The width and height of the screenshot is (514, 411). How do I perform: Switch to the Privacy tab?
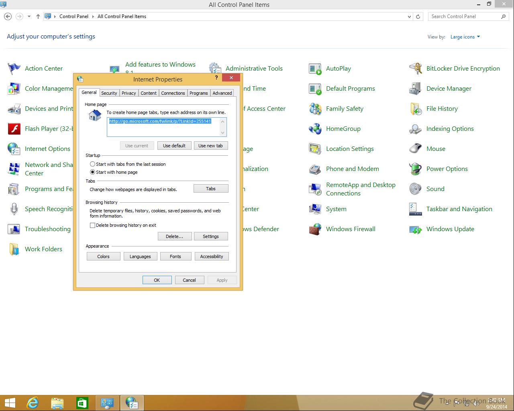[129, 93]
